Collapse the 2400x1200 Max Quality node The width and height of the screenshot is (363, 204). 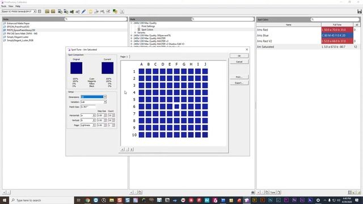(x=132, y=23)
